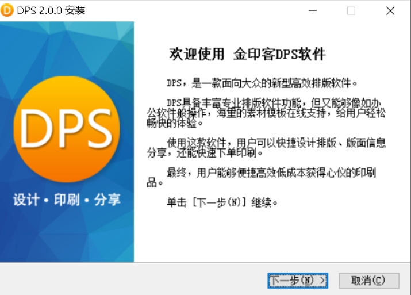The height and width of the screenshot is (295, 411).
Task: Click the heading 欢迎使用 金印客DPS软件
Action: pos(247,54)
